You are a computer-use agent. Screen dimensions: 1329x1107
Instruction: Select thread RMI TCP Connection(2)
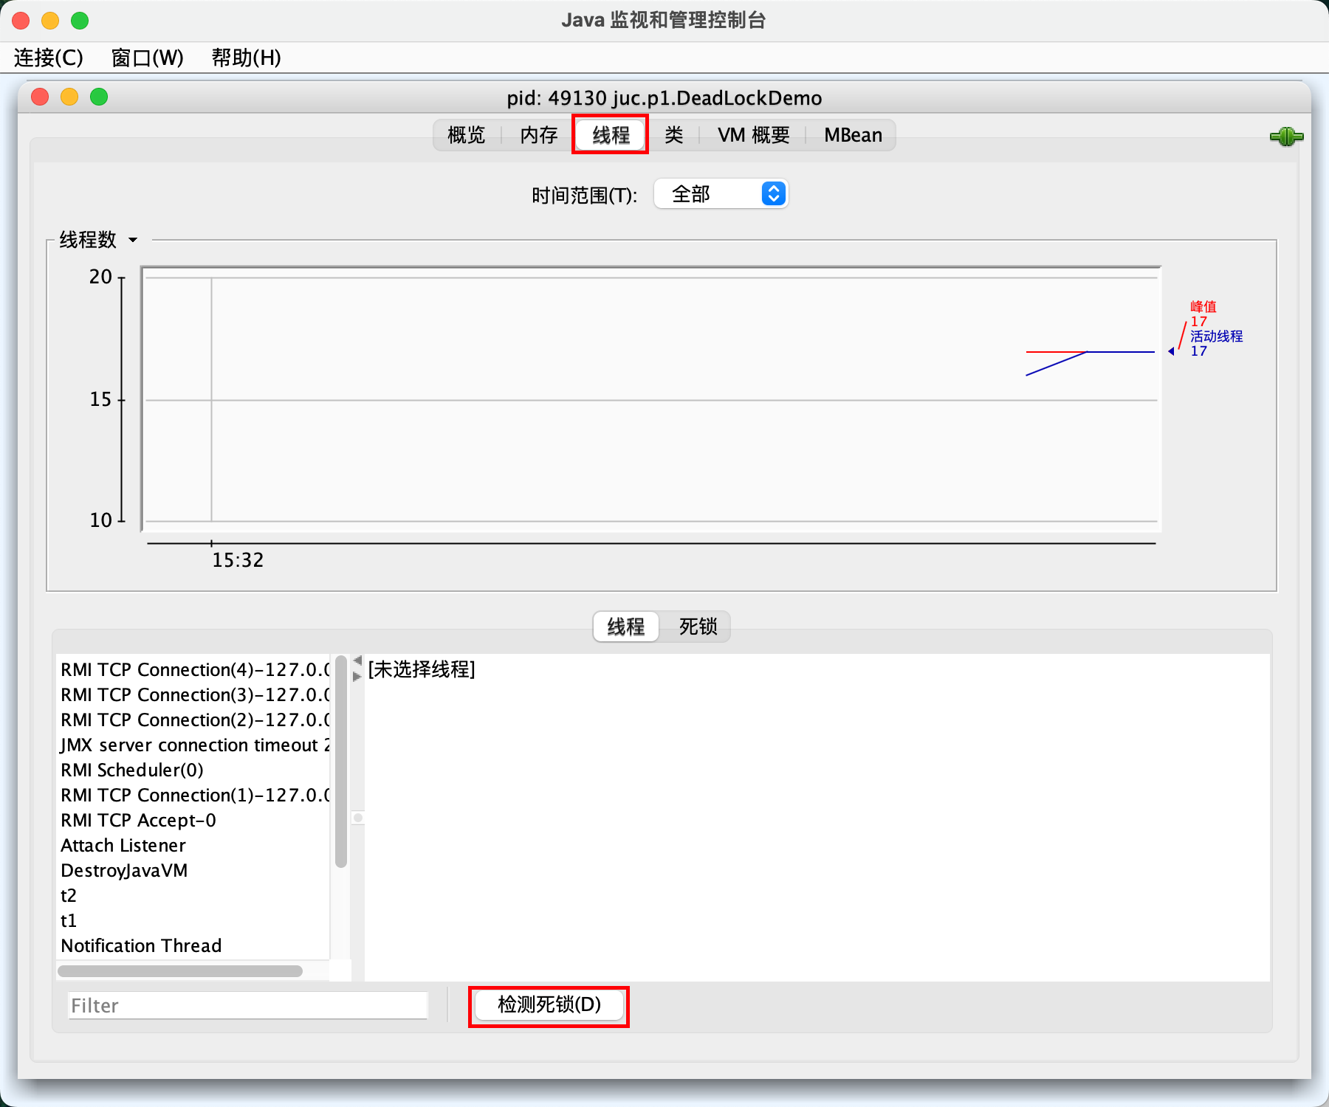[x=193, y=720]
